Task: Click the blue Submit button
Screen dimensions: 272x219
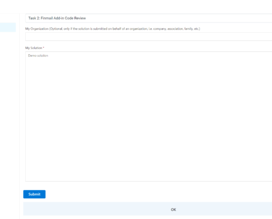Action: click(x=34, y=194)
